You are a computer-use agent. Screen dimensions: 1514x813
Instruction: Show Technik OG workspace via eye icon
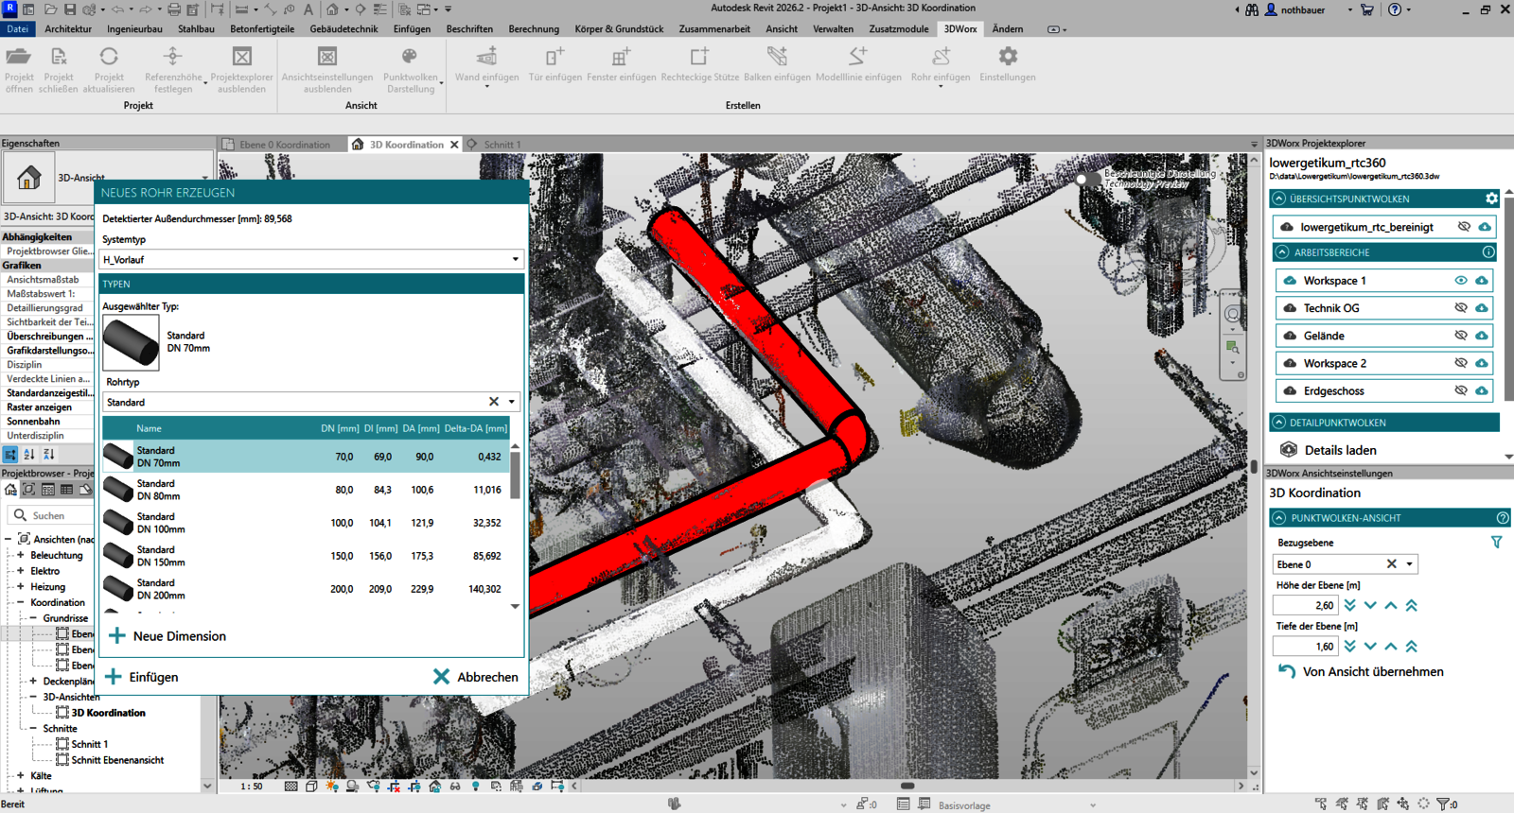(x=1461, y=308)
